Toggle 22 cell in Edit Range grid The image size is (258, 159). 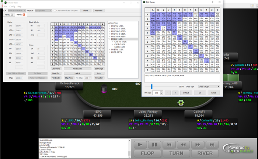tap(217, 70)
